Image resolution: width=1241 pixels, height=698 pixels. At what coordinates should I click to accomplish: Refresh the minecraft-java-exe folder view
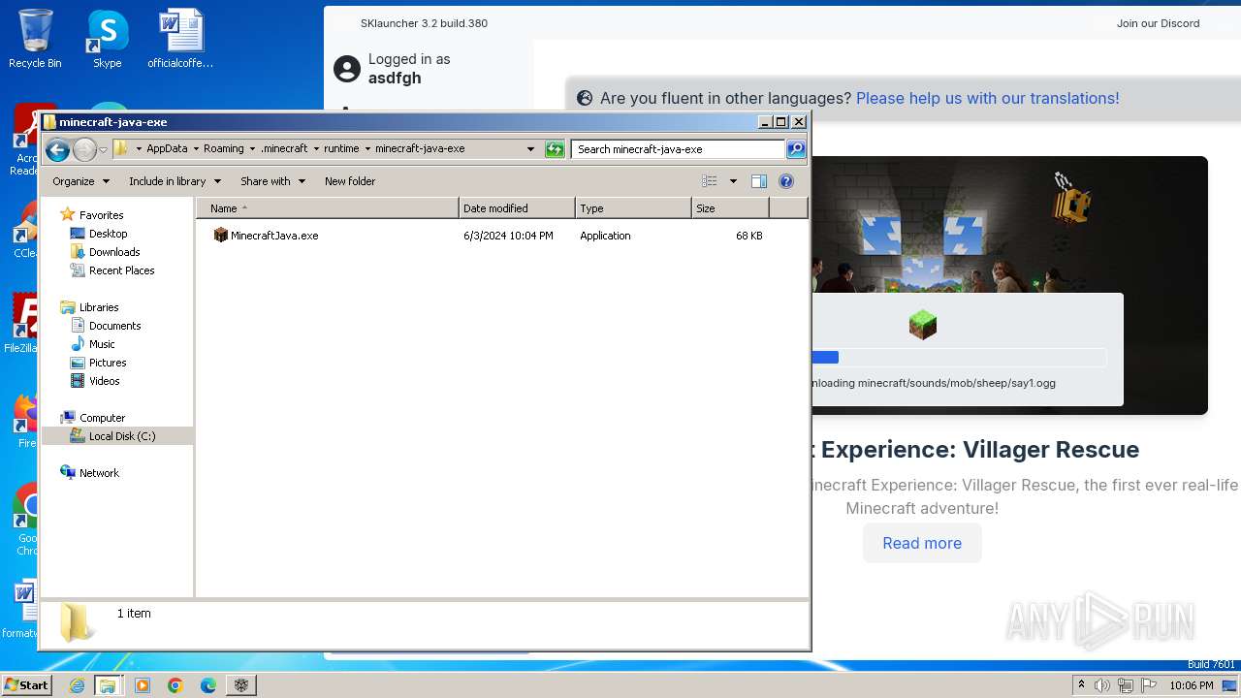click(555, 149)
